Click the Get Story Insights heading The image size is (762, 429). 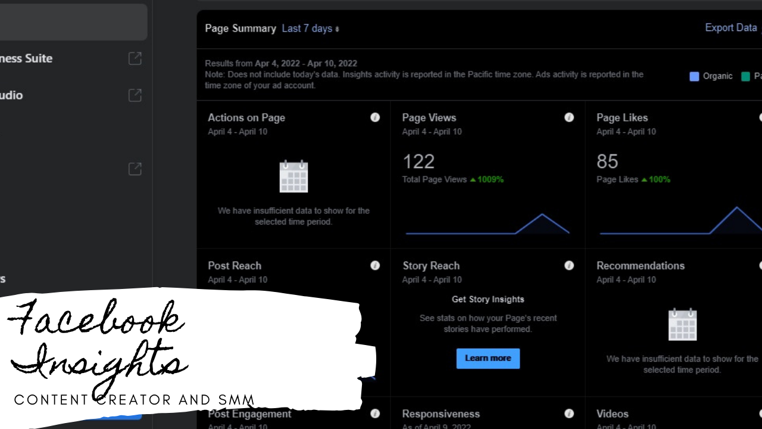point(488,299)
